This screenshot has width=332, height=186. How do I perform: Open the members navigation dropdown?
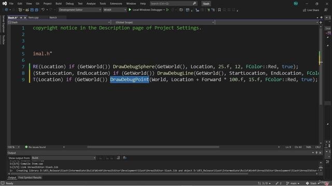(x=267, y=22)
